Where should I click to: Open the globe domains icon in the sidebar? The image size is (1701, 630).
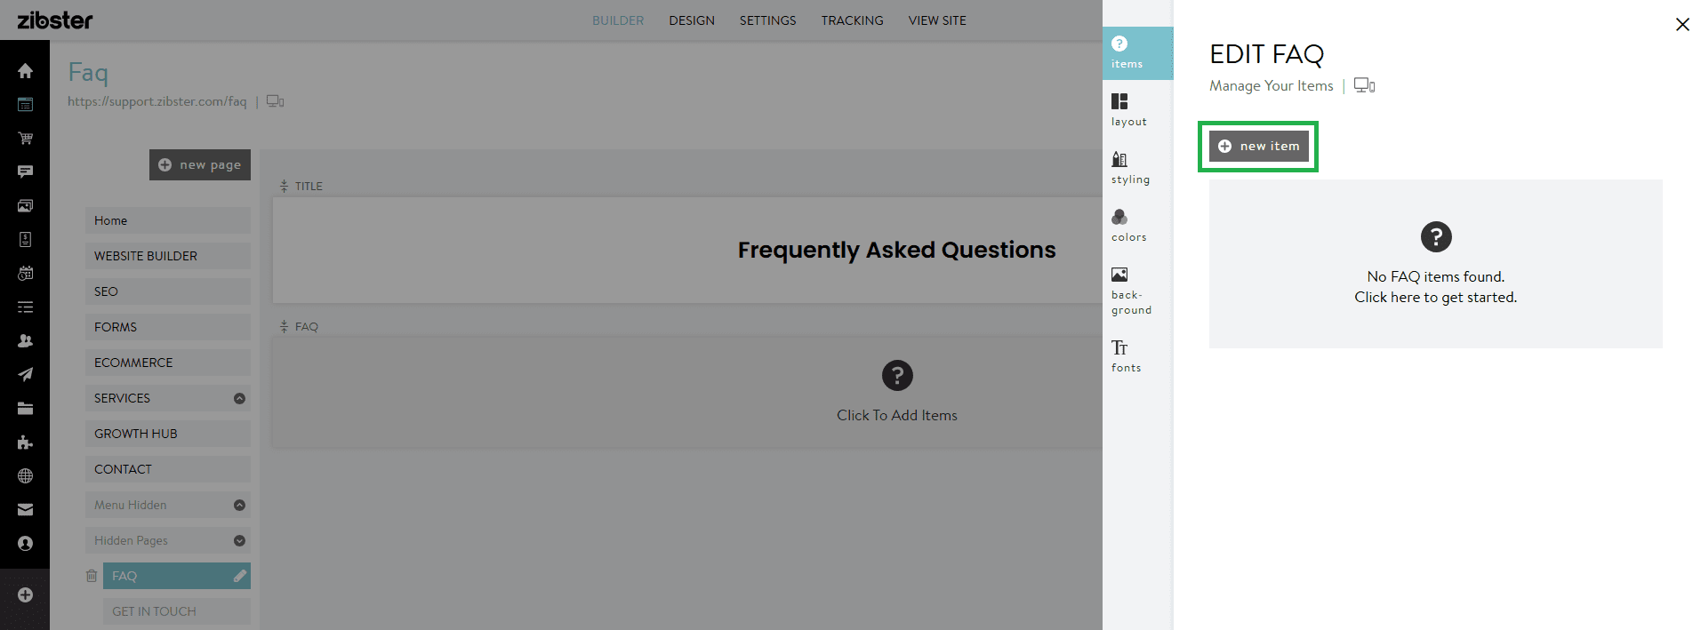(x=25, y=475)
